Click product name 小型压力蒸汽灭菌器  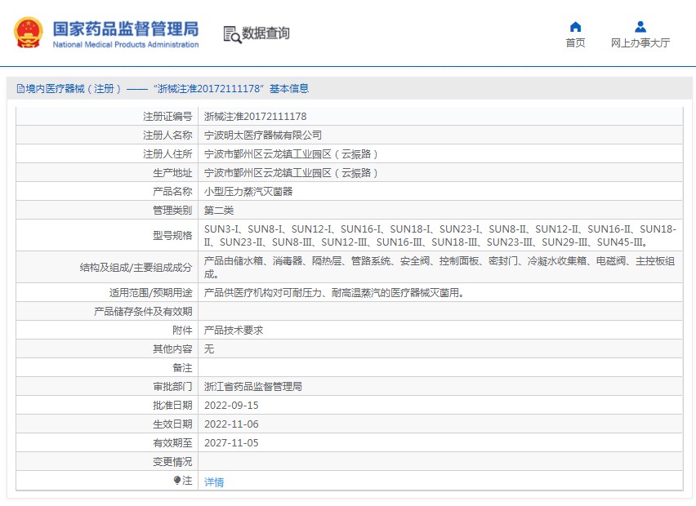coord(248,192)
